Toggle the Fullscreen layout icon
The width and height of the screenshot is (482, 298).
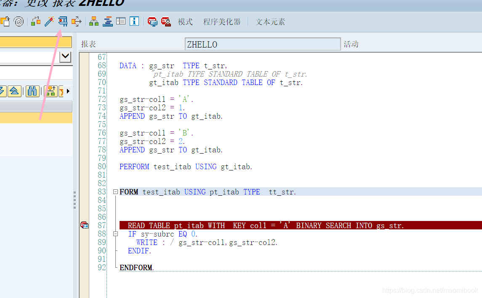tap(121, 21)
